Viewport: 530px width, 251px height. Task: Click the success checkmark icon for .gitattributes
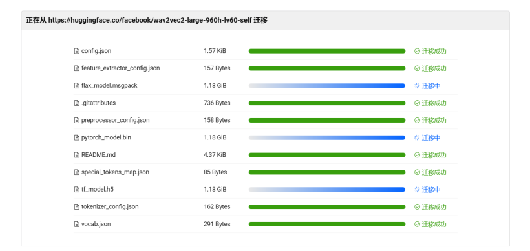click(x=417, y=103)
